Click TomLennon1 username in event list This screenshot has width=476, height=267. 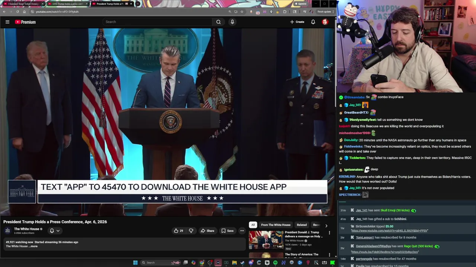365,237
